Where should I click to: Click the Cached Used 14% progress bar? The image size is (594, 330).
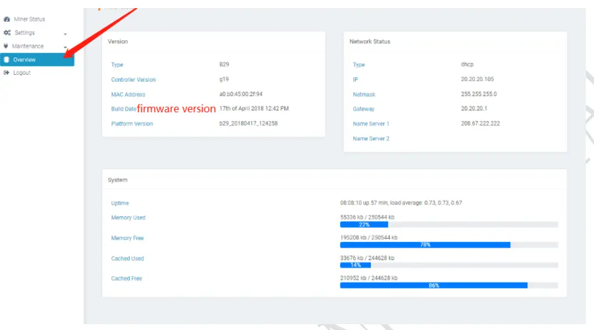pyautogui.click(x=449, y=265)
